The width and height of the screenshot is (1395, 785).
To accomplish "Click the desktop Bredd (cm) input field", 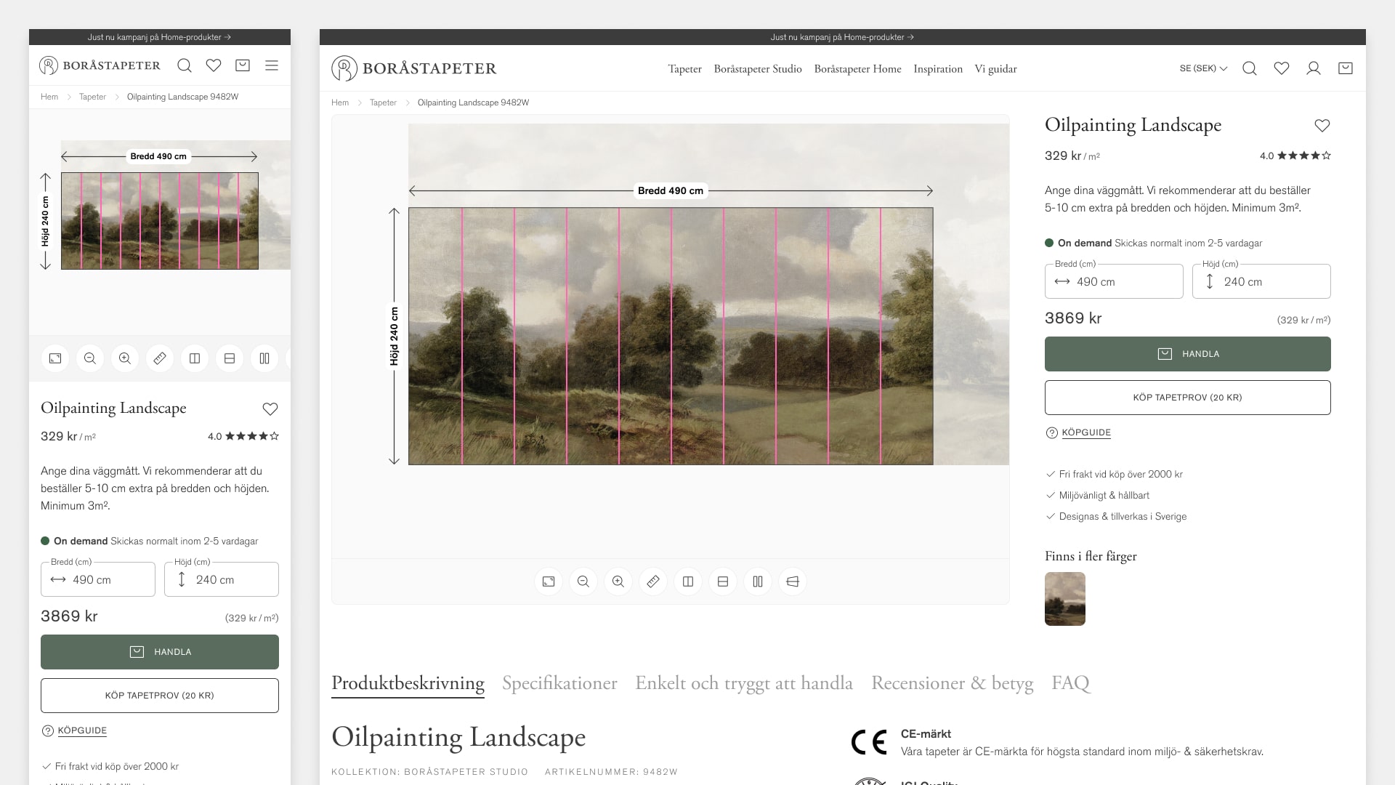I will (x=1113, y=282).
